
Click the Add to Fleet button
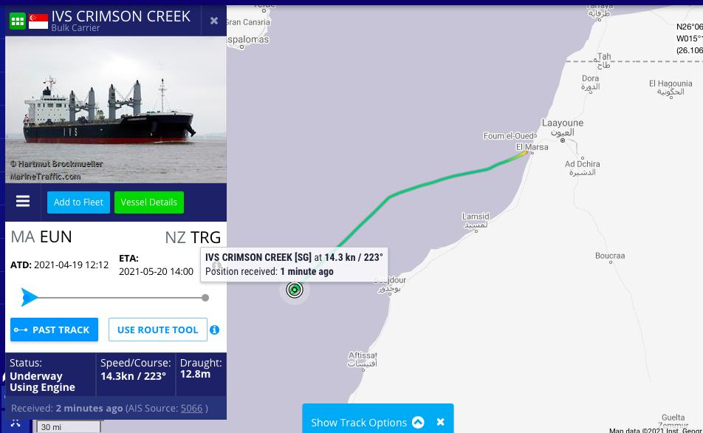(78, 202)
